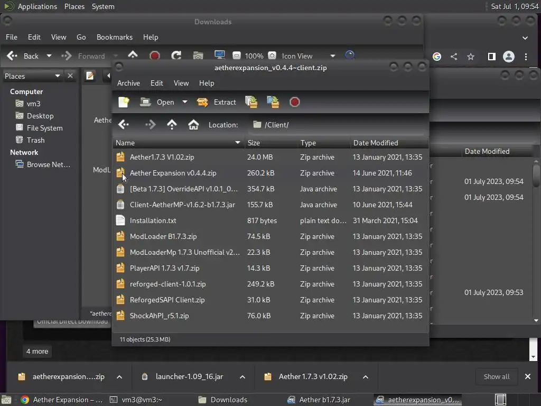Click Computer icon in Downloads toolbar

coord(220,55)
